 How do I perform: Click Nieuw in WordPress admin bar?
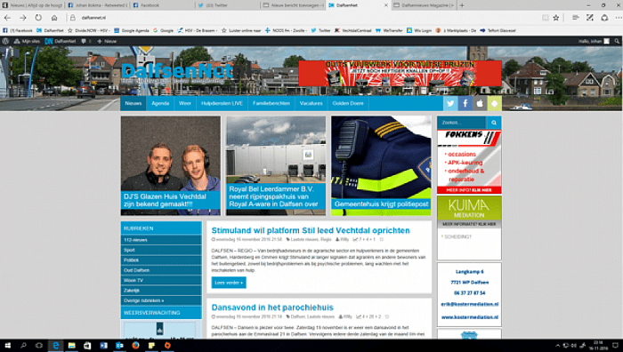tap(107, 41)
